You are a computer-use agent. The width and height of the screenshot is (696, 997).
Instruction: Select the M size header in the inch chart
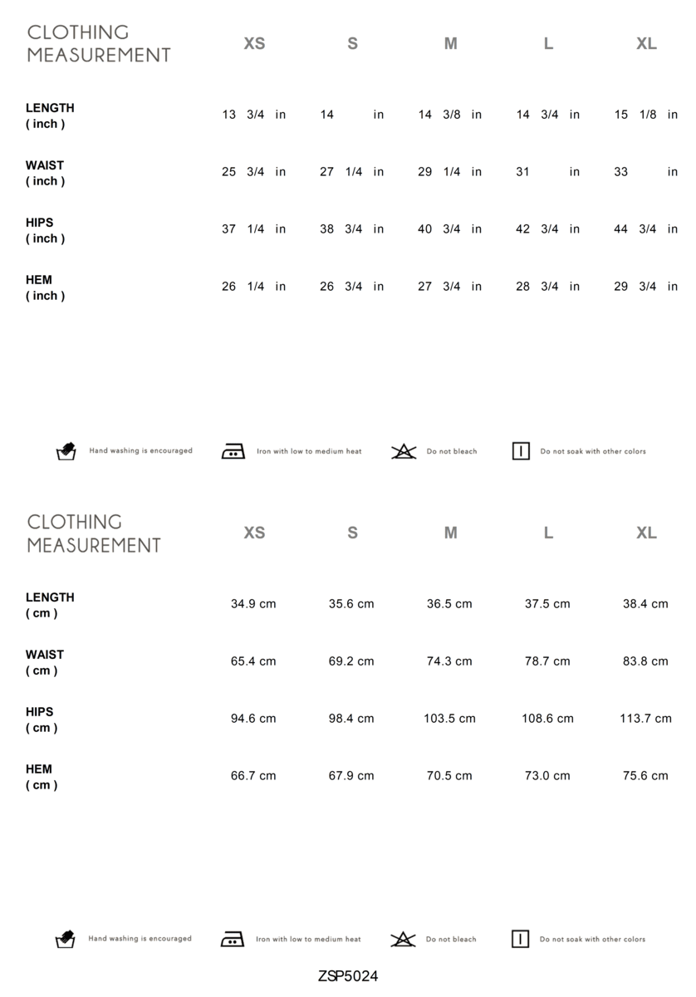pos(450,44)
